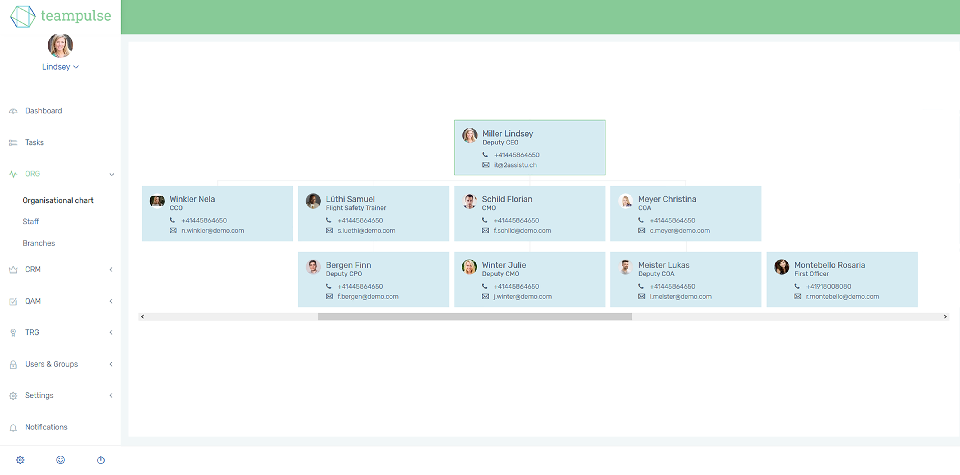
Task: Open Montebello Rosaria's name
Action: 830,265
